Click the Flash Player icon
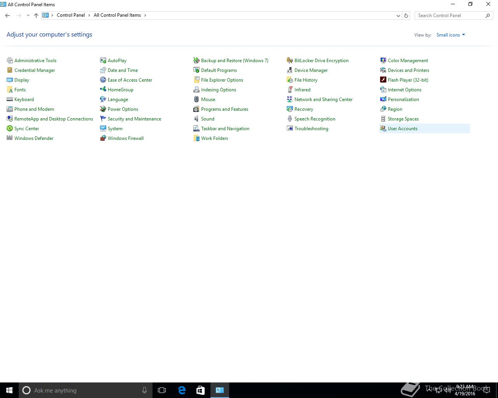498x398 pixels. [x=383, y=80]
